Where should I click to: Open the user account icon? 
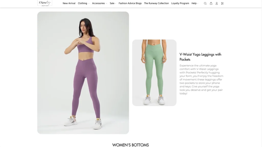[216, 3]
